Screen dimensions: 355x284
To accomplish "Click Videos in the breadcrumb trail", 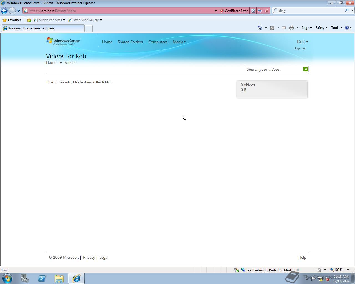I will point(70,62).
